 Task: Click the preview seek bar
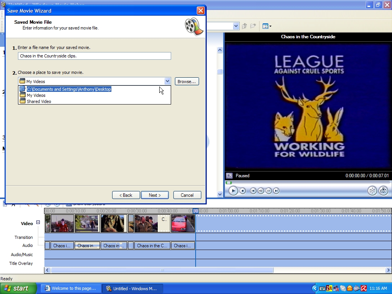pyautogui.click(x=306, y=183)
